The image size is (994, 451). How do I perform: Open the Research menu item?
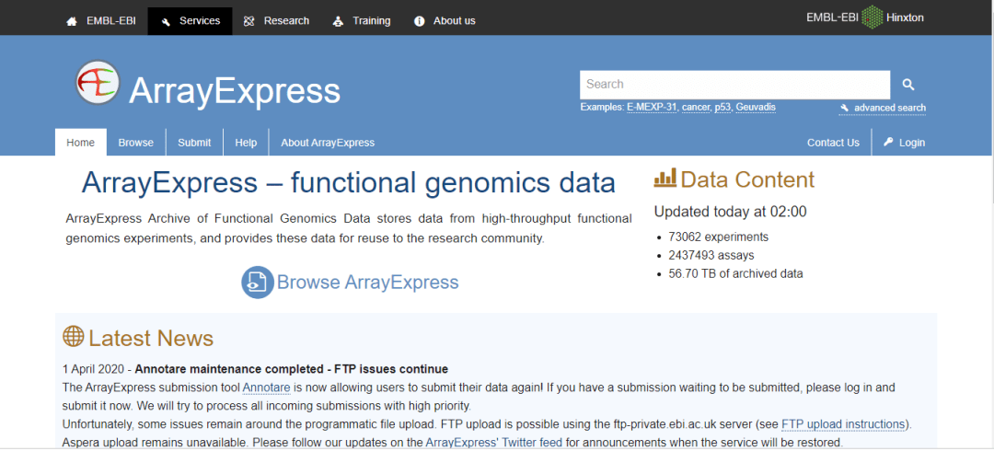click(x=276, y=20)
